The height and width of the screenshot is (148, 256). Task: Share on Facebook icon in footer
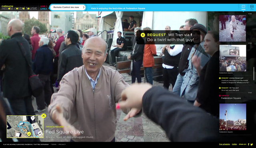pos(248,144)
